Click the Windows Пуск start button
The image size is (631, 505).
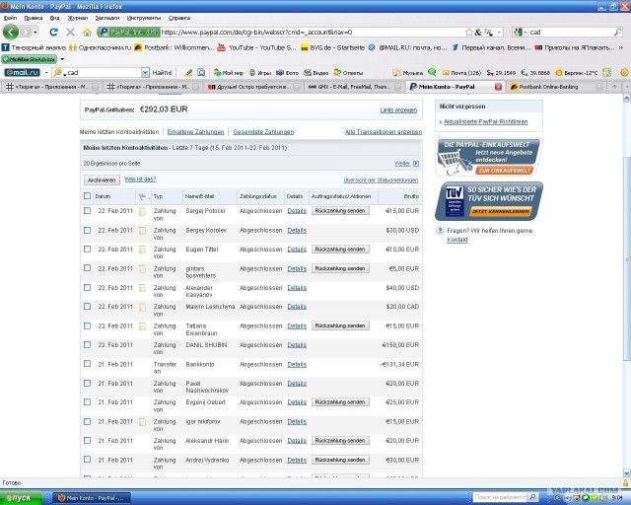click(x=21, y=498)
